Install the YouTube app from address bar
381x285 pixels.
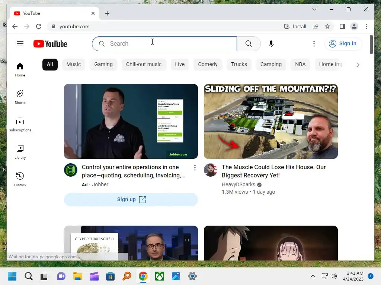click(x=295, y=26)
